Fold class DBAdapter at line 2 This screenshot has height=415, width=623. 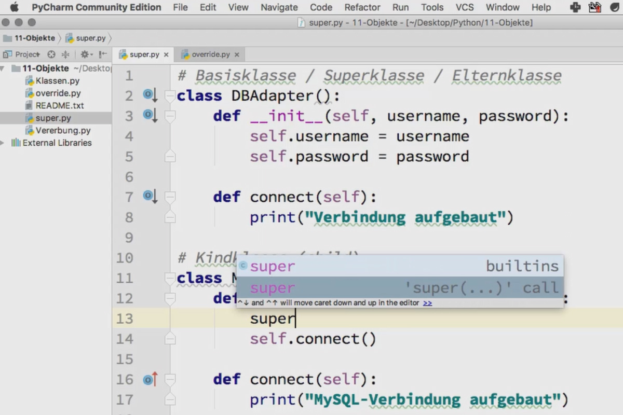coord(170,95)
